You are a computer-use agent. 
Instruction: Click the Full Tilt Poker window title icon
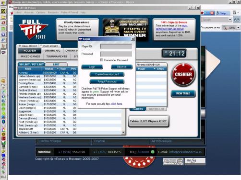16,8
